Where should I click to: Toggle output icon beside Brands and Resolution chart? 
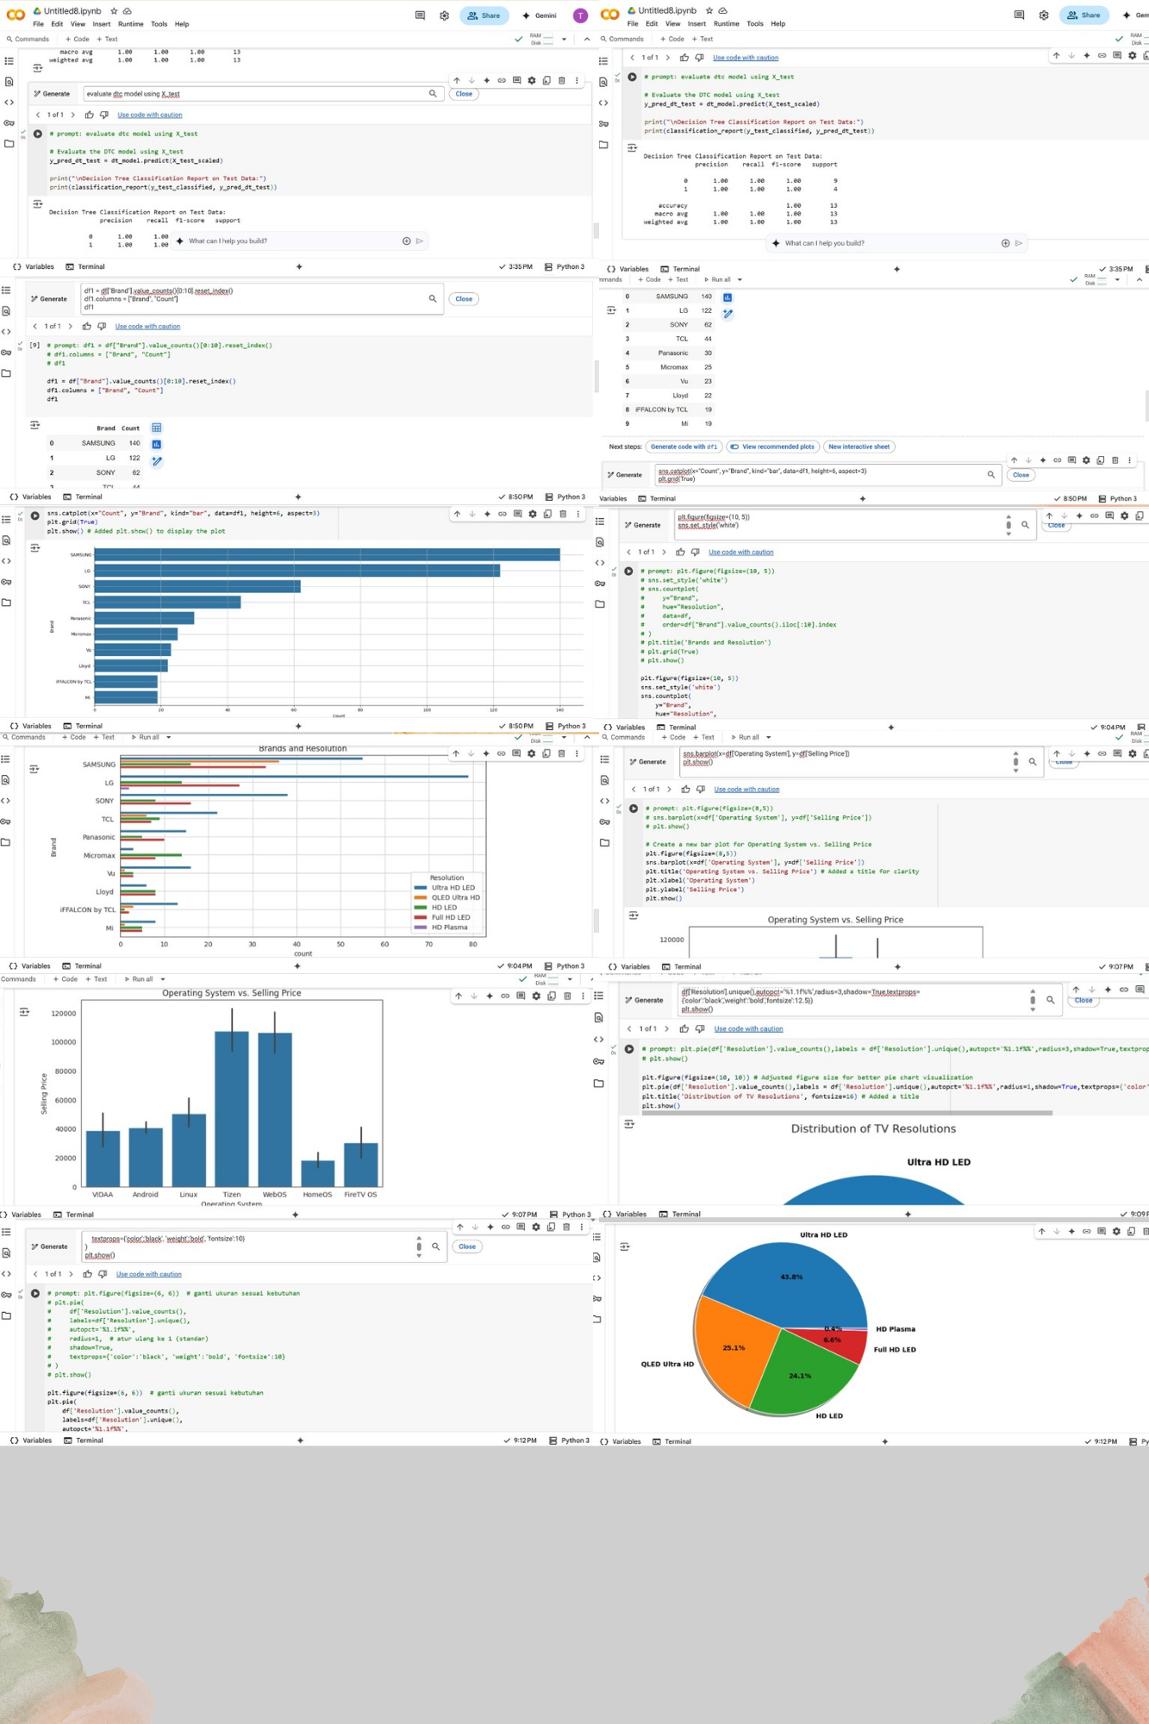click(x=34, y=769)
